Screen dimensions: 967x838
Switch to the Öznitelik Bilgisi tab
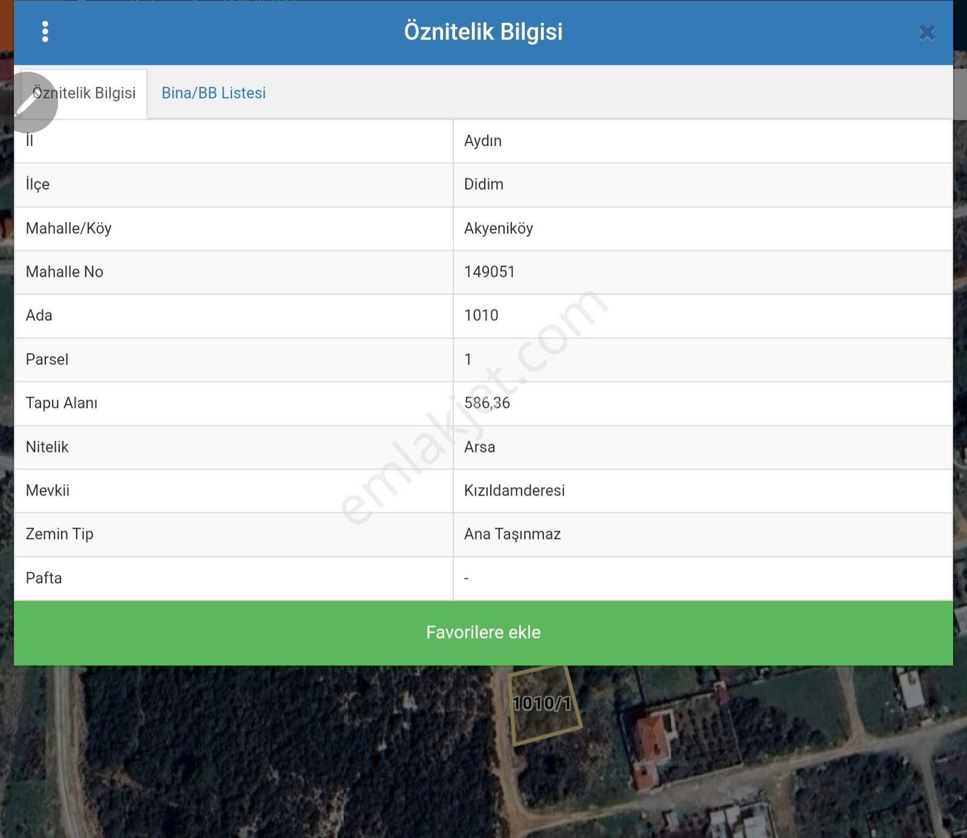pos(84,93)
